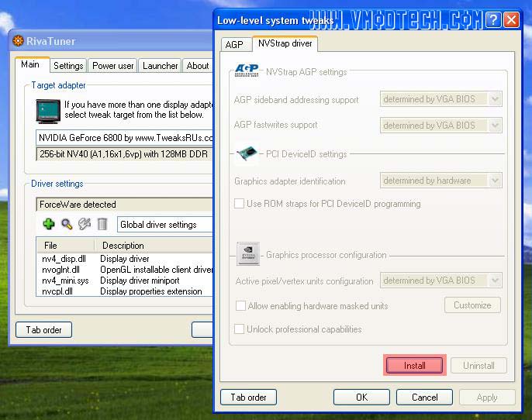532x420 pixels.
Task: Click the green plus add-driver icon
Action: pyautogui.click(x=49, y=224)
